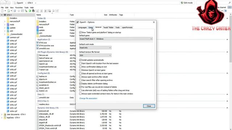Enable 'Minimize OpenIV at start game'
This screenshot has width=232, height=130.
coord(80,70)
